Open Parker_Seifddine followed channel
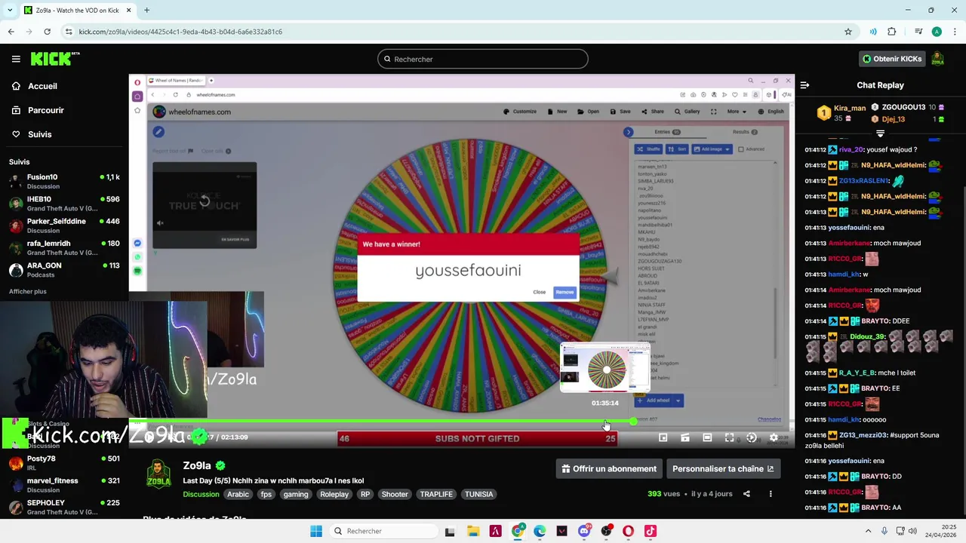 [x=64, y=225]
